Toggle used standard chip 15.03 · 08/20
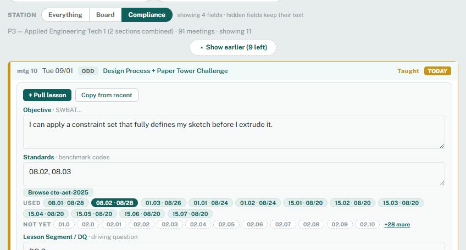466x250 pixels. coord(401,203)
